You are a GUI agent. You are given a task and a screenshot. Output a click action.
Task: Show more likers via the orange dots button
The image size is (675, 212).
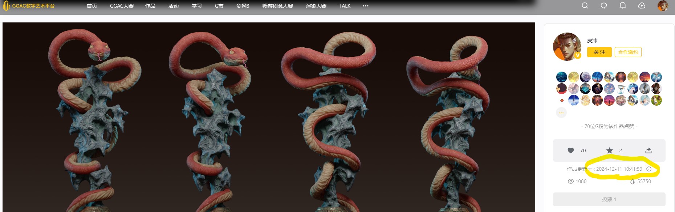point(561,113)
